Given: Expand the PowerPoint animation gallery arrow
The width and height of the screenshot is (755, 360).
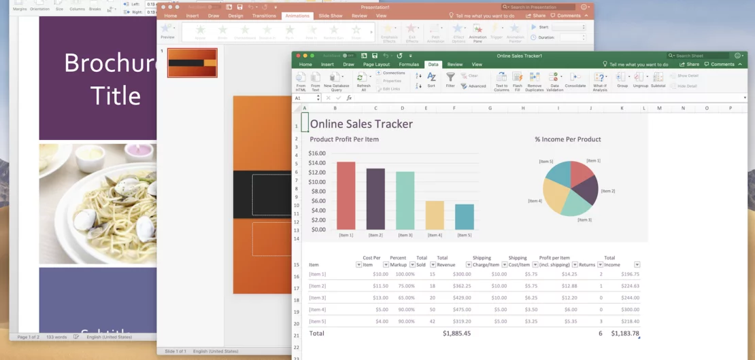Looking at the screenshot, I should point(371,32).
